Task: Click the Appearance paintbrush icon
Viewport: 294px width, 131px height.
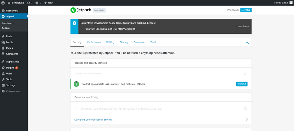Action: pyautogui.click(x=3, y=62)
